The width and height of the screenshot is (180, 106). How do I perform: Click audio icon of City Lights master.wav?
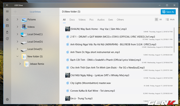pos(67,83)
